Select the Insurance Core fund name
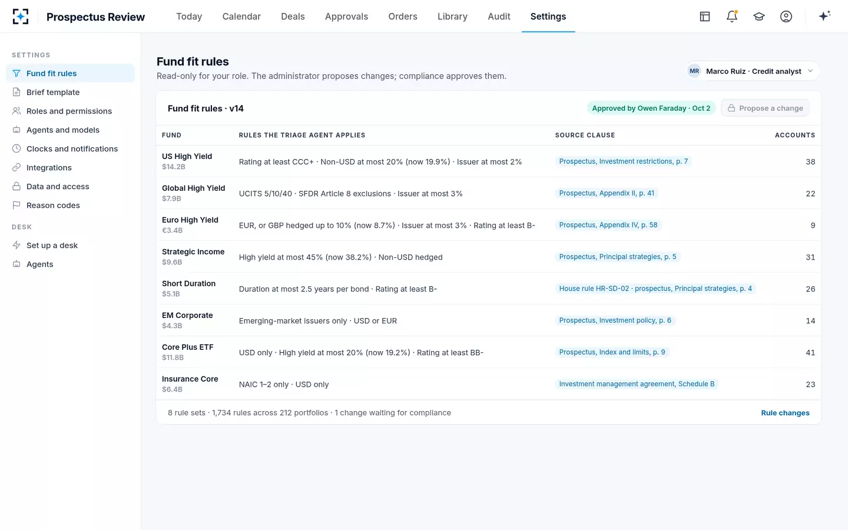 190,379
